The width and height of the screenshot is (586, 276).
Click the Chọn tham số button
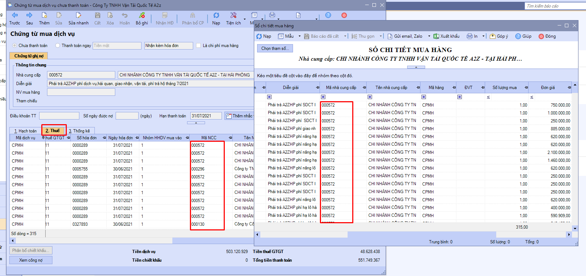(275, 48)
